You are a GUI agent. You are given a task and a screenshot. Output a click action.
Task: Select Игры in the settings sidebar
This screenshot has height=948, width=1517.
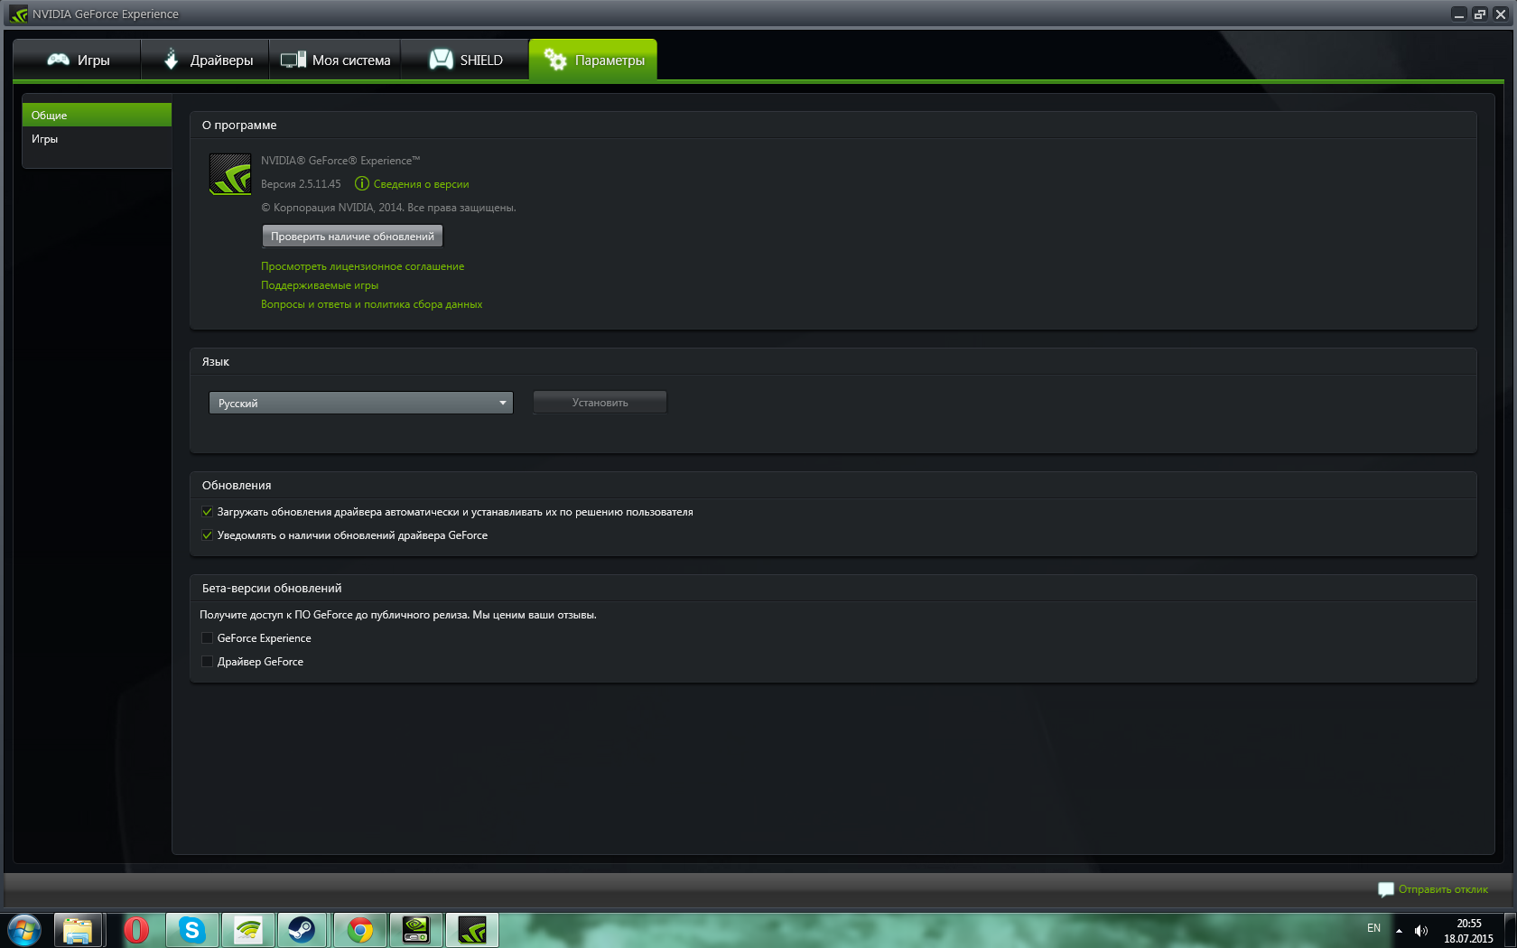click(97, 139)
